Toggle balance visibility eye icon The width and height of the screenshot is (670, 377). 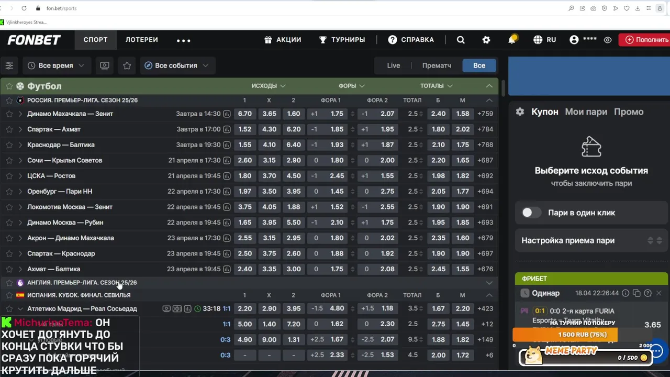(x=608, y=40)
